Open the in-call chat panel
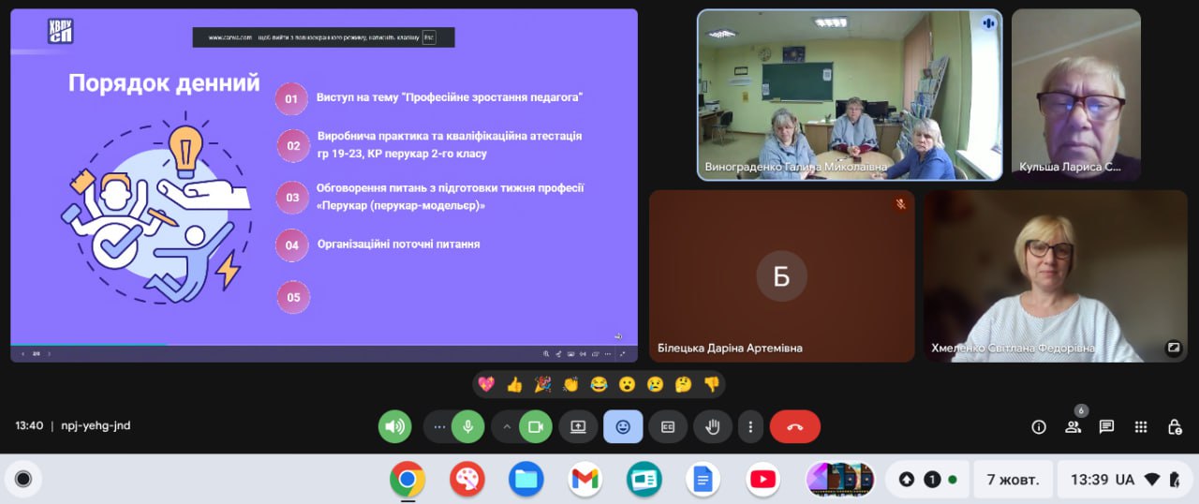This screenshot has height=504, width=1199. pos(1106,426)
